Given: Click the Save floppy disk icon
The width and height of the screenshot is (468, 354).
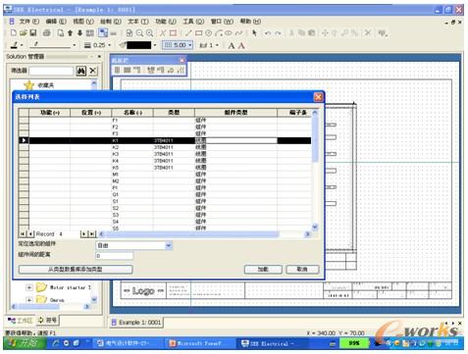Looking at the screenshot, I should (32, 33).
